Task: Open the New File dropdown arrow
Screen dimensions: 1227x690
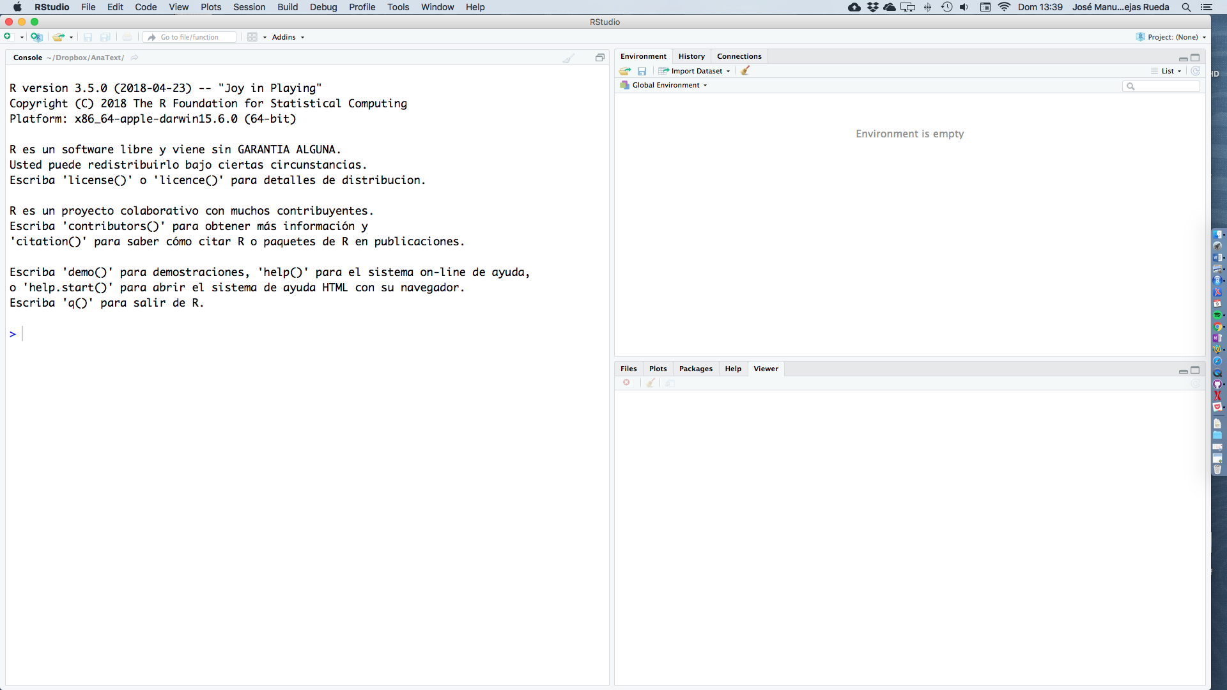Action: click(x=22, y=38)
